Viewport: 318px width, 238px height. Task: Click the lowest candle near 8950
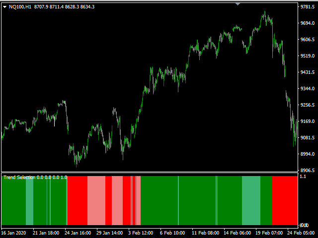pos(76,164)
